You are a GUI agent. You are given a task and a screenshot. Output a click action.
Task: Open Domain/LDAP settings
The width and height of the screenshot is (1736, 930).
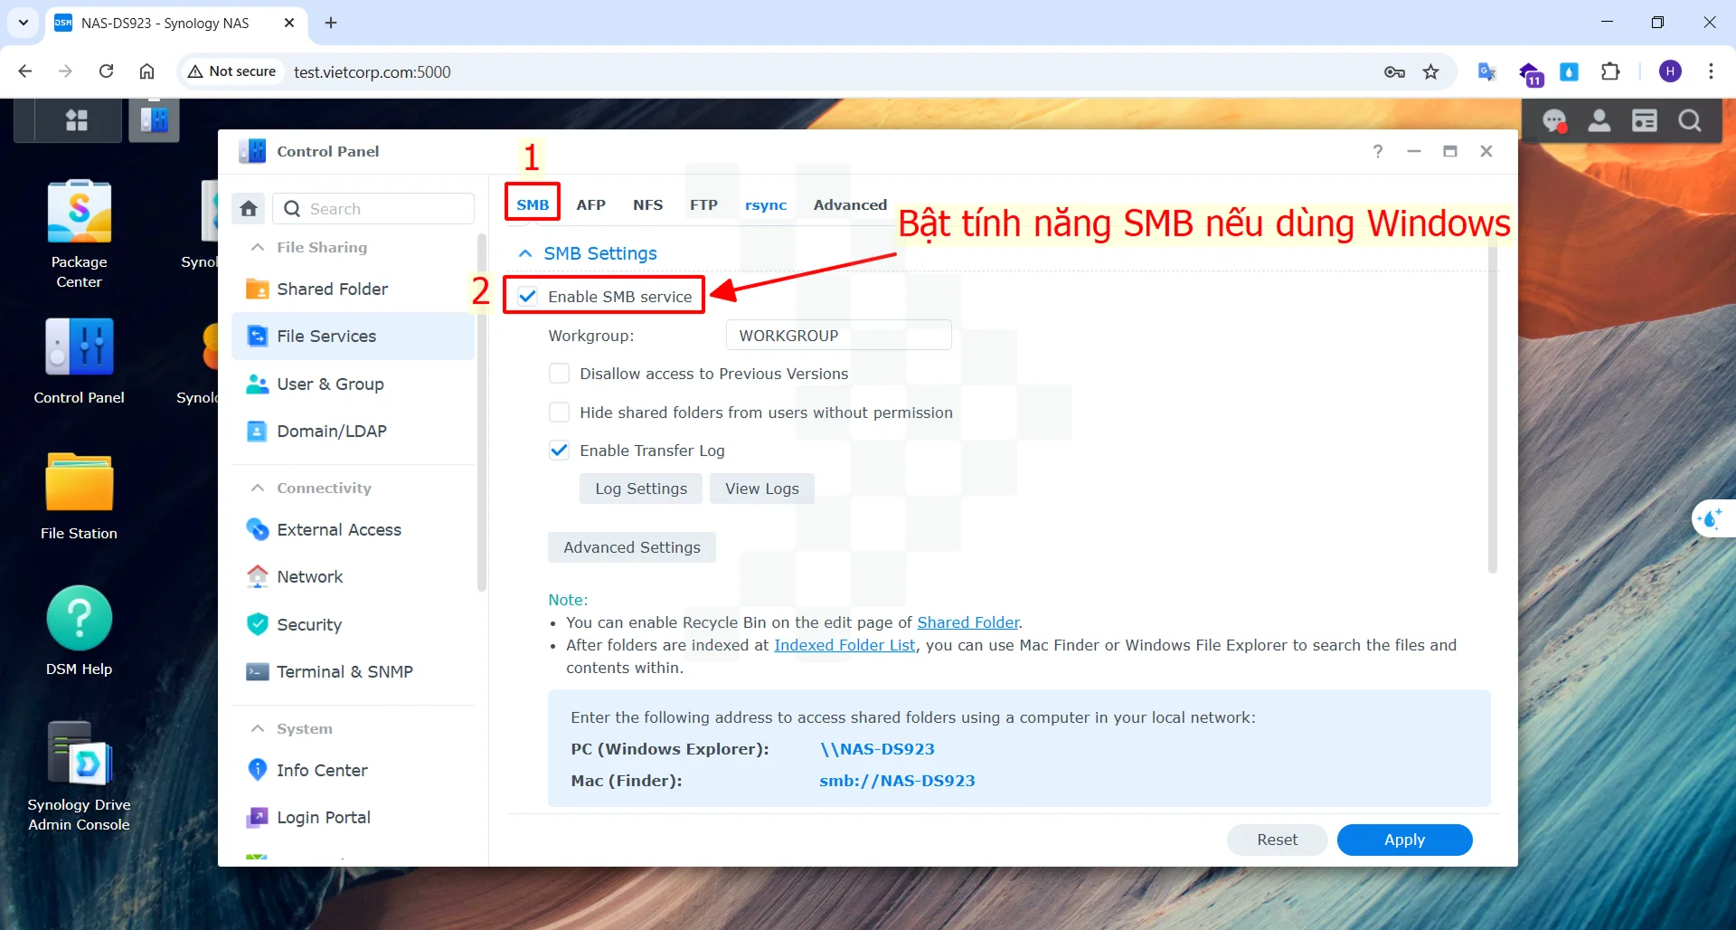(353, 431)
